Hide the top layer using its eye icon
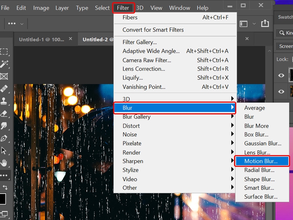This screenshot has width=293, height=220. pos(281,75)
